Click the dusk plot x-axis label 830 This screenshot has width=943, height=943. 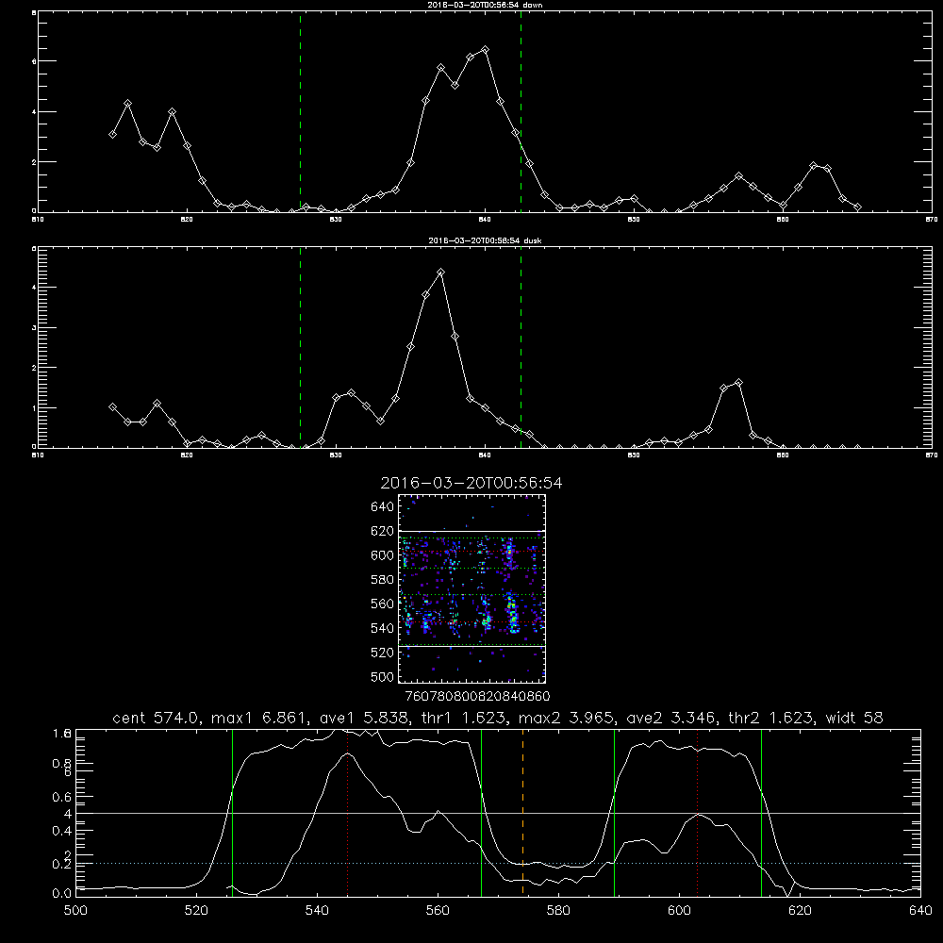click(337, 455)
